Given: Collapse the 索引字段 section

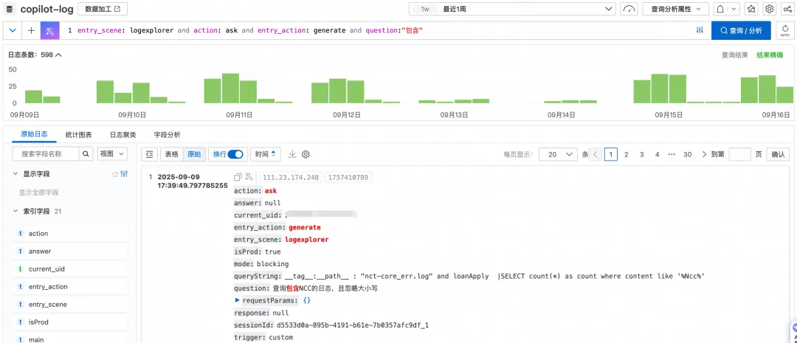Looking at the screenshot, I should point(15,211).
